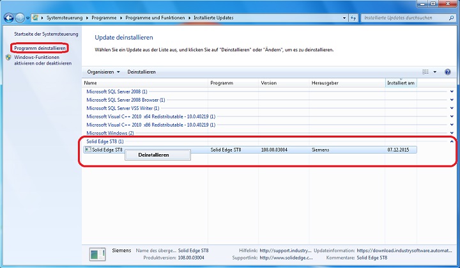
Task: Sort by the Programm column header
Action: point(233,83)
